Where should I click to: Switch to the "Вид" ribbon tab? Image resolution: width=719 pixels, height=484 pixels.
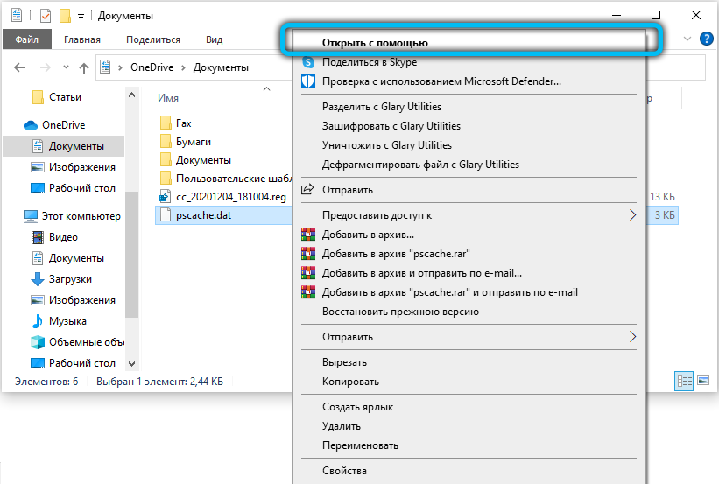tap(214, 39)
